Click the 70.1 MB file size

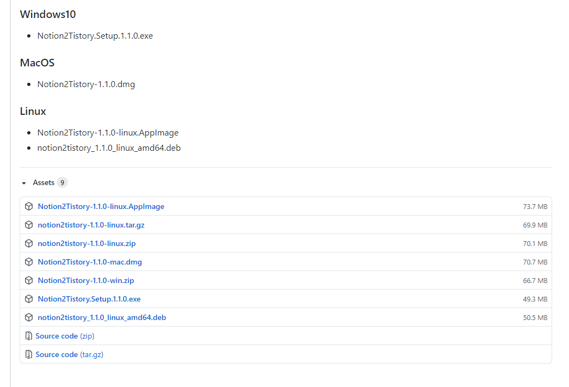click(535, 244)
